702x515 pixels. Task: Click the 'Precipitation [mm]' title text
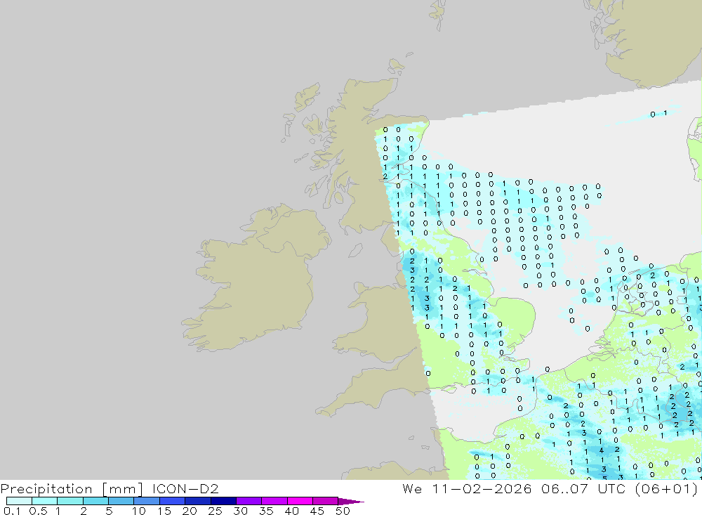pyautogui.click(x=72, y=488)
